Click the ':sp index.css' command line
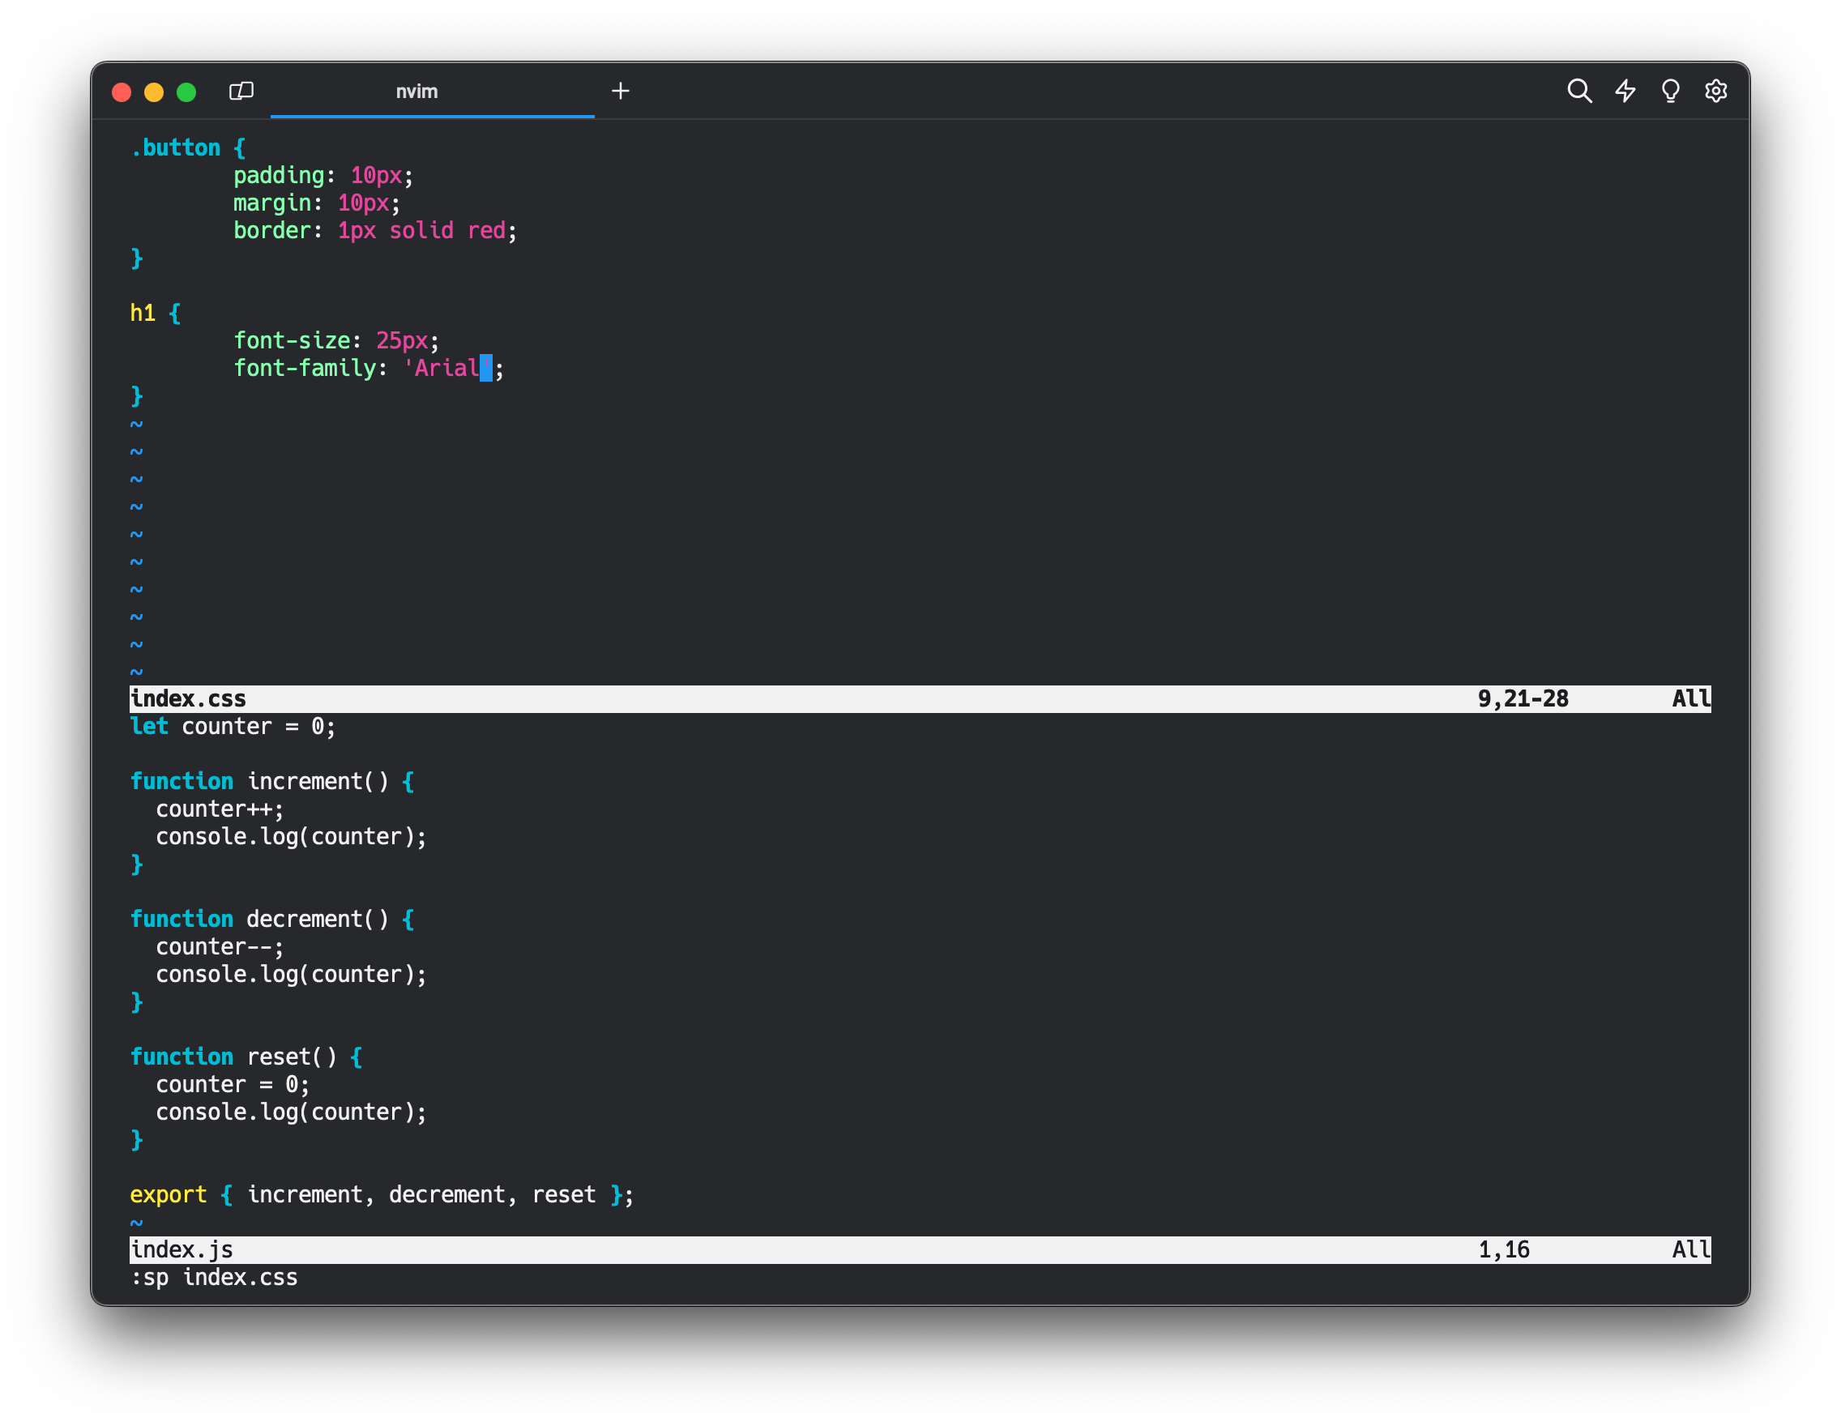This screenshot has width=1841, height=1426. pos(214,1278)
